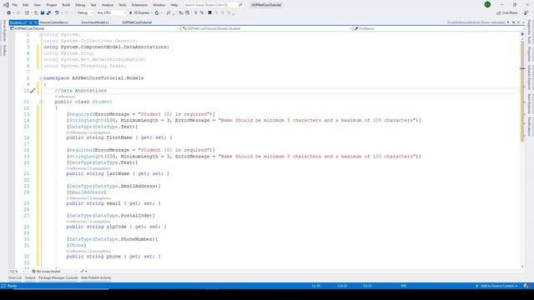Viewport: 534px width, 300px height.
Task: Collapse the using directives block
Action: click(41, 35)
